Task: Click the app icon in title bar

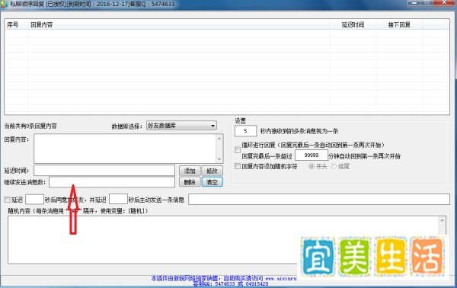Action: click(x=4, y=4)
